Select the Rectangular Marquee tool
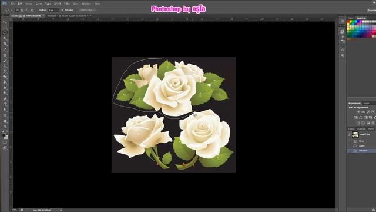This screenshot has width=376, height=212. 5,28
